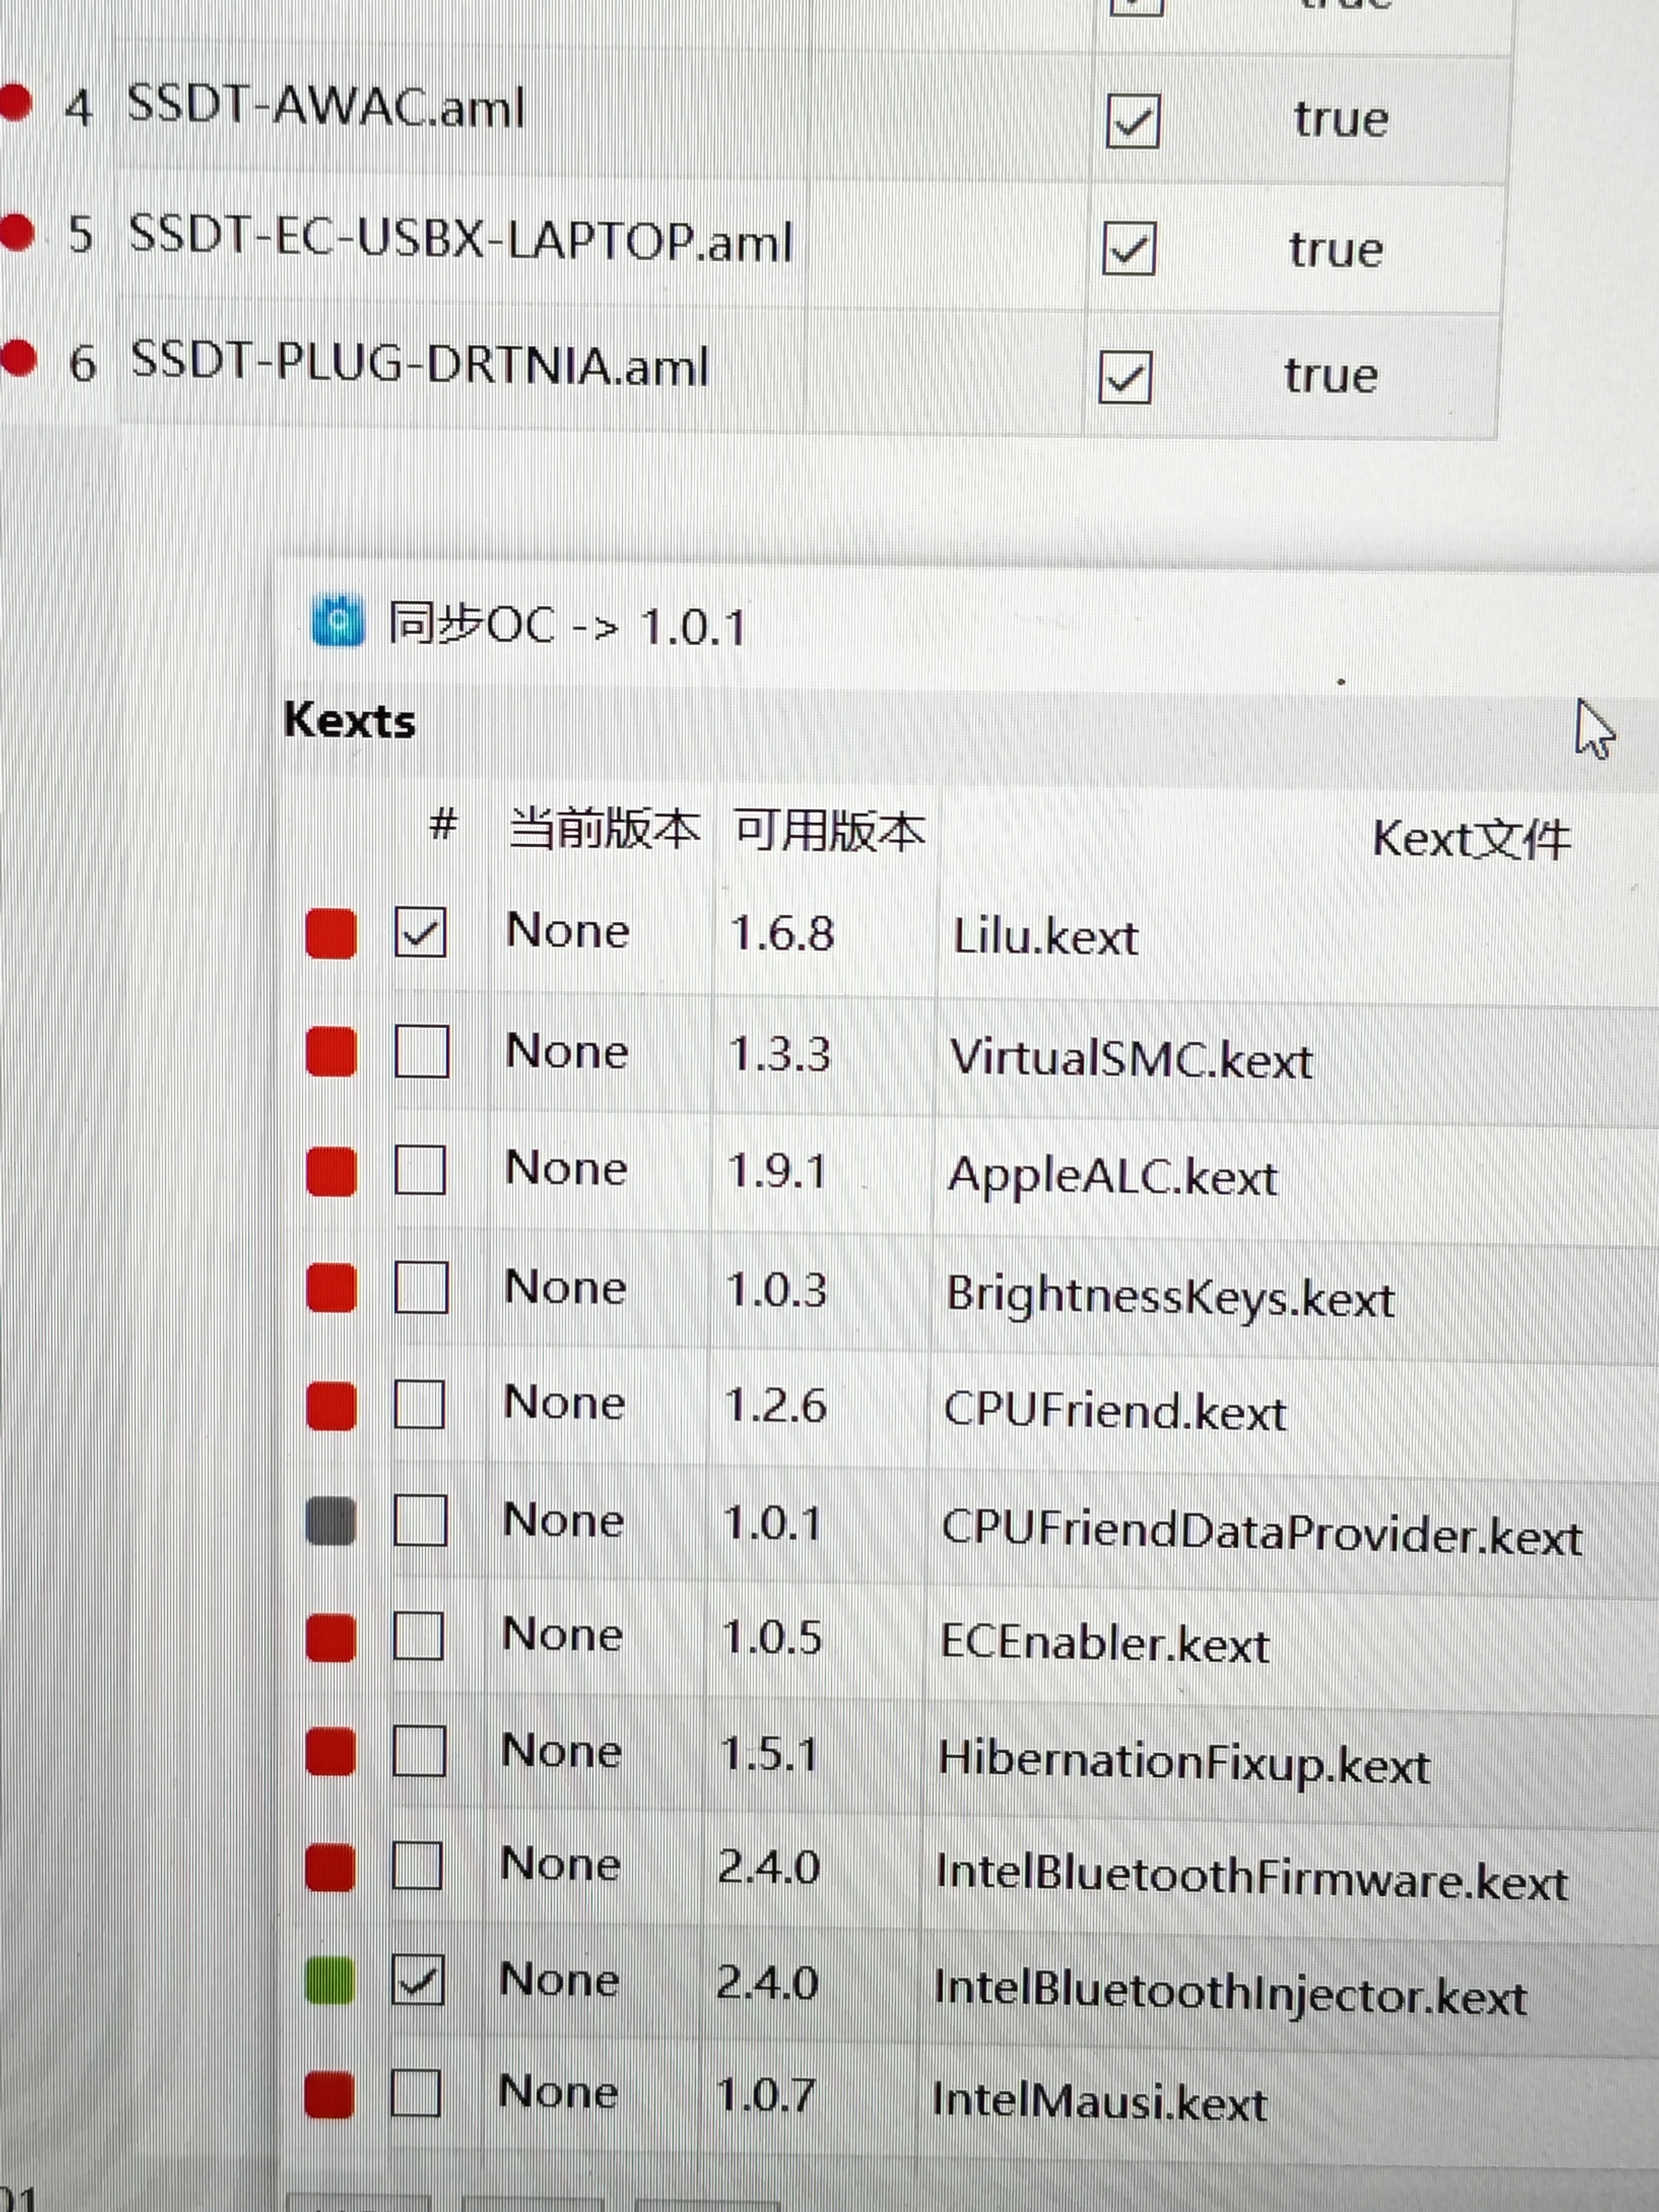Click the VirtualSMC.kext file name
The width and height of the screenshot is (1659, 2212).
[x=1131, y=1058]
